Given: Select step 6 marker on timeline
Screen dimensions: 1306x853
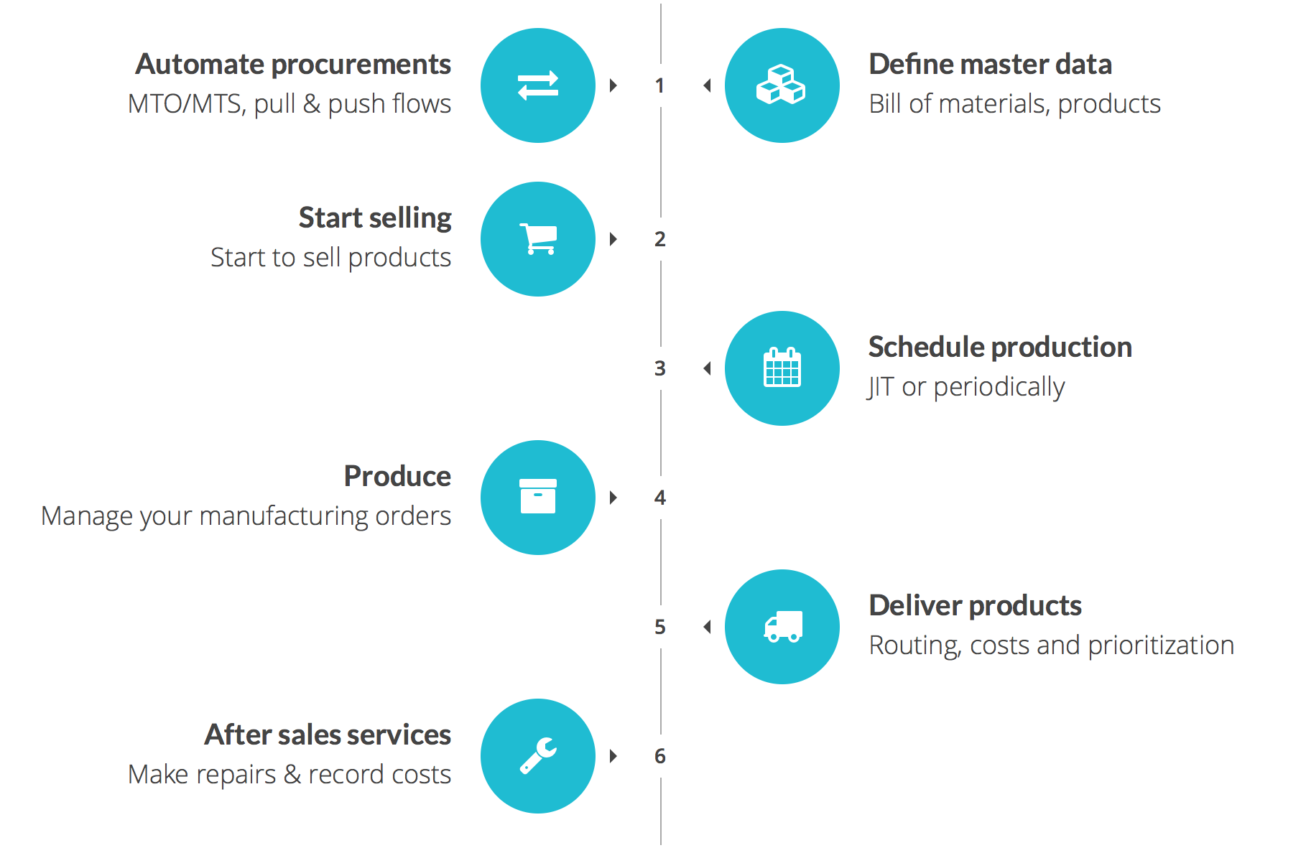Looking at the screenshot, I should pos(660,756).
